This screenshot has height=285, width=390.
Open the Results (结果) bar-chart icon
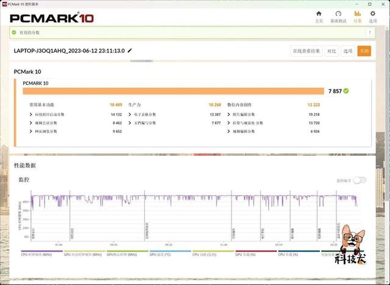click(x=358, y=16)
